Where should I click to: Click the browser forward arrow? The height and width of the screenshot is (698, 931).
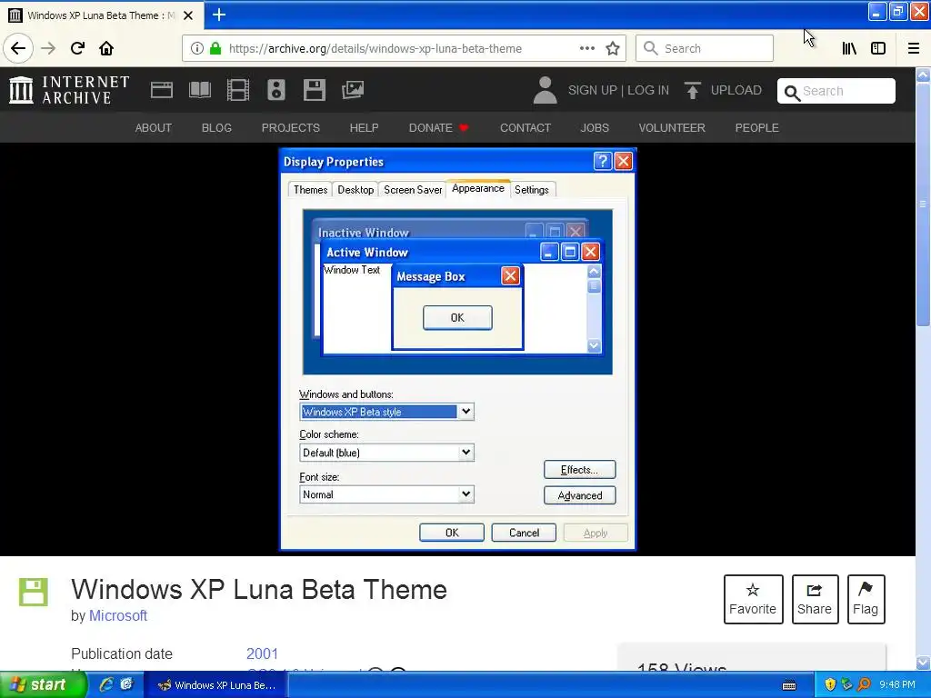(x=48, y=48)
